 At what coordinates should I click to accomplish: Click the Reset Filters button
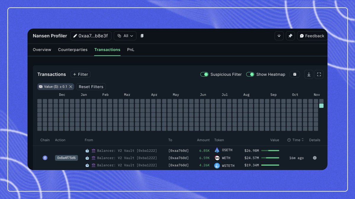tap(91, 87)
